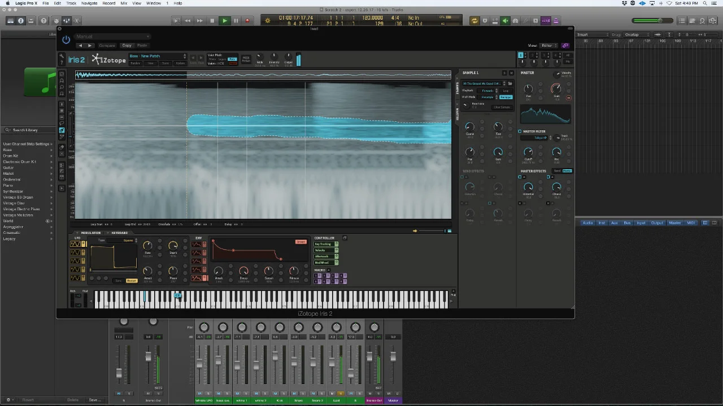
Task: Click the yellow cycle button in Logic toolbar
Action: (474, 21)
